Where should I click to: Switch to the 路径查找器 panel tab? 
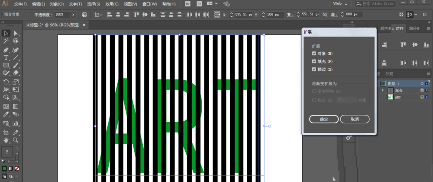tap(414, 28)
